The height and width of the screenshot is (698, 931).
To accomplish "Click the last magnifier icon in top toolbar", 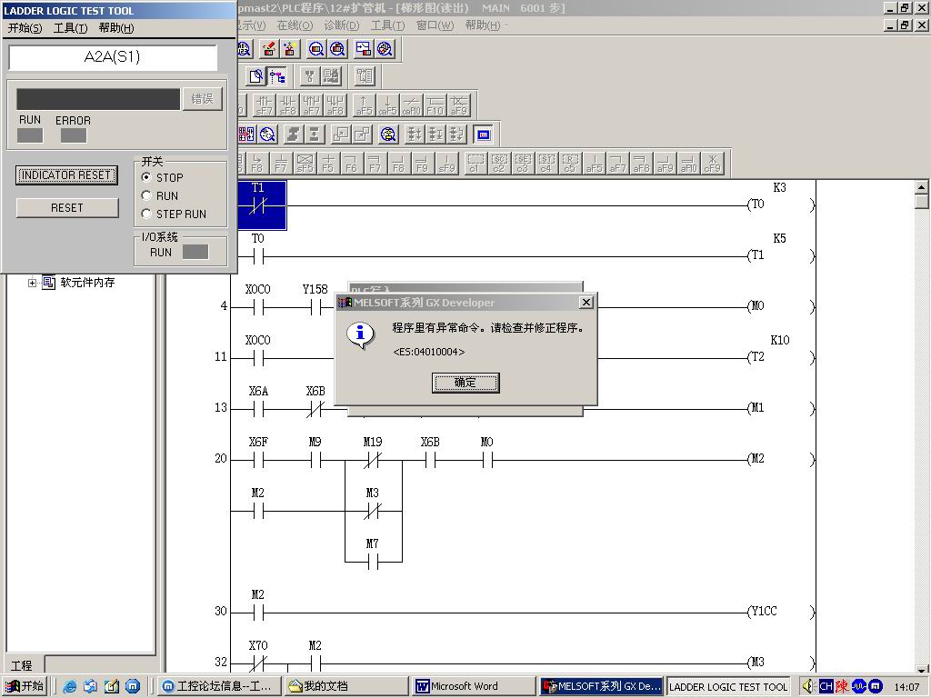I will [x=385, y=49].
